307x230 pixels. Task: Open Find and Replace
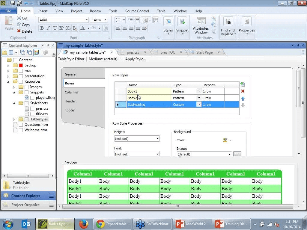(x=228, y=27)
